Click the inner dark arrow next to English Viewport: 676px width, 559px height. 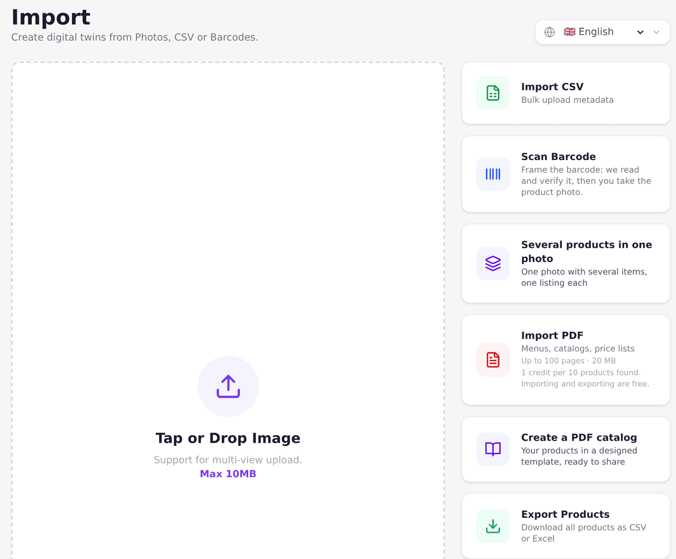click(640, 32)
